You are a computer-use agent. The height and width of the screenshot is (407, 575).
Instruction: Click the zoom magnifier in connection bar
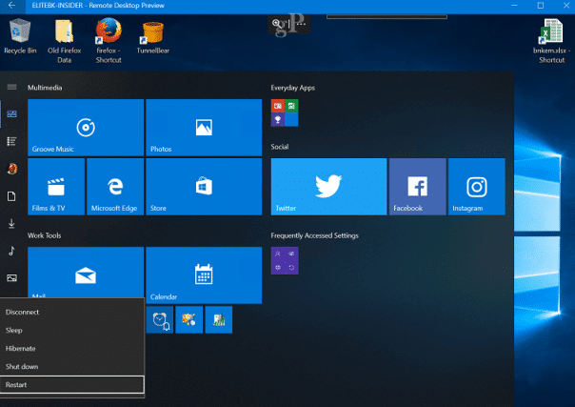tap(277, 24)
